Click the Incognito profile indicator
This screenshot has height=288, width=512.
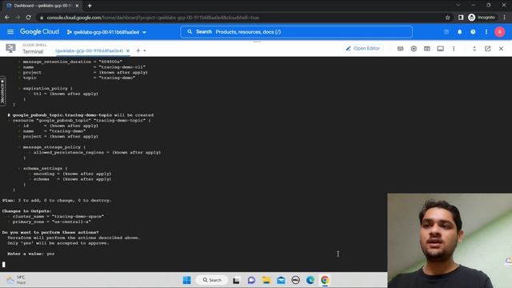coord(482,18)
